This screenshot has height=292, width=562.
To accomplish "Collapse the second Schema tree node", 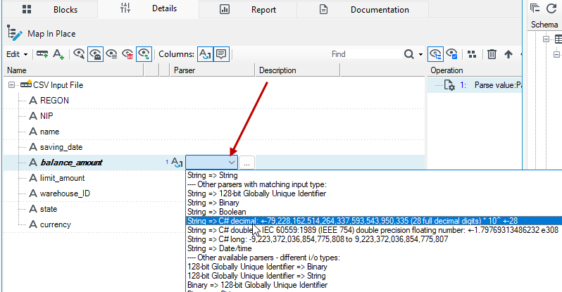I will [x=556, y=54].
